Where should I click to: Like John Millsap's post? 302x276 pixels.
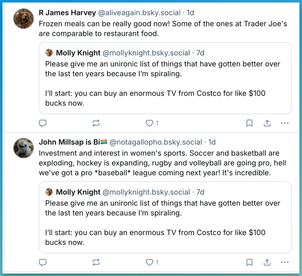coord(150,262)
